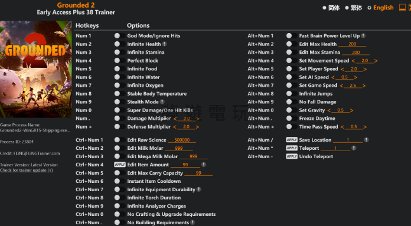
Task: Toggle God Mode/Ignore Hits
Action: [x=119, y=35]
